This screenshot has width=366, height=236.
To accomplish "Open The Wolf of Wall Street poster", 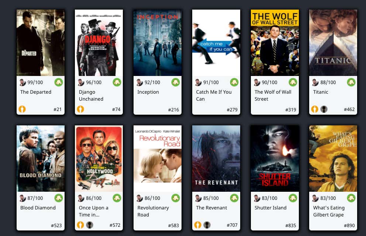I will pyautogui.click(x=275, y=43).
